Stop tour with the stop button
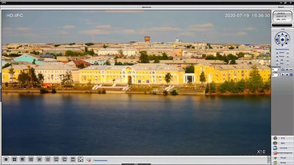 coord(287,75)
